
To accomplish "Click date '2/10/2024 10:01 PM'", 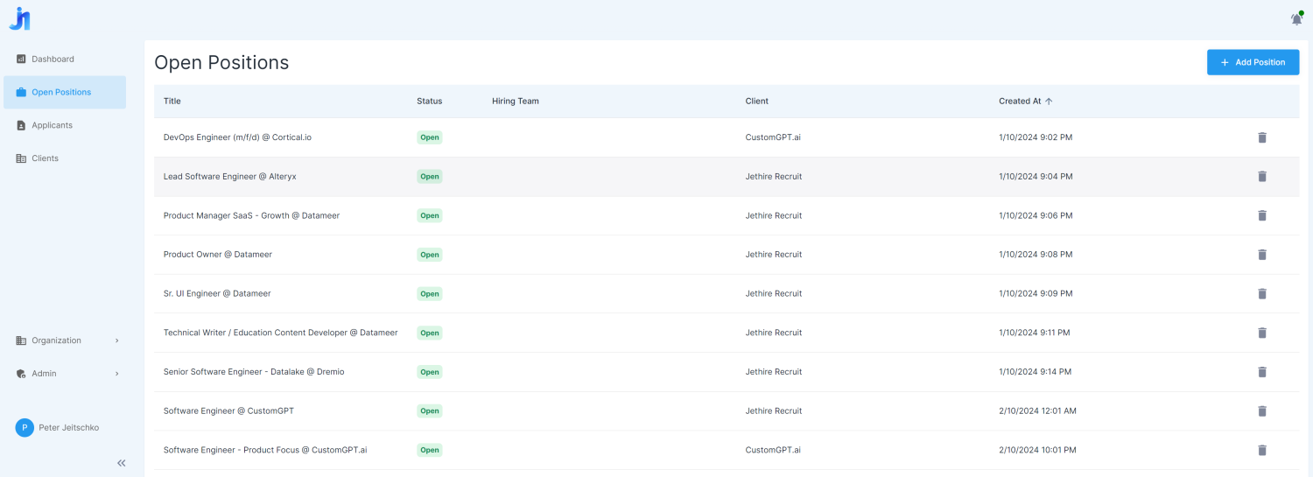I will [x=1037, y=450].
